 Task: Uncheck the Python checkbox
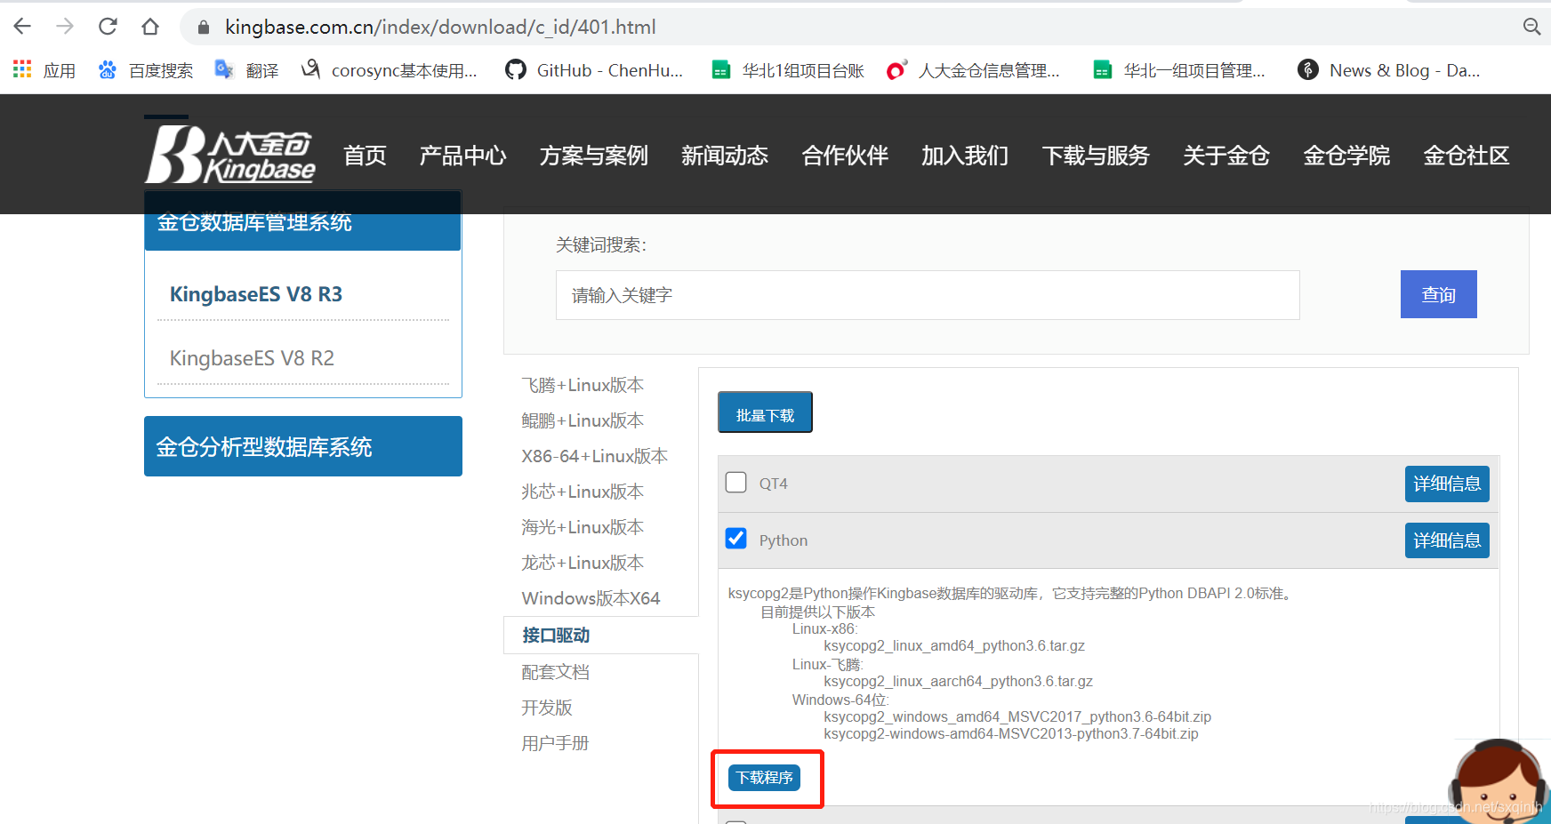click(735, 539)
